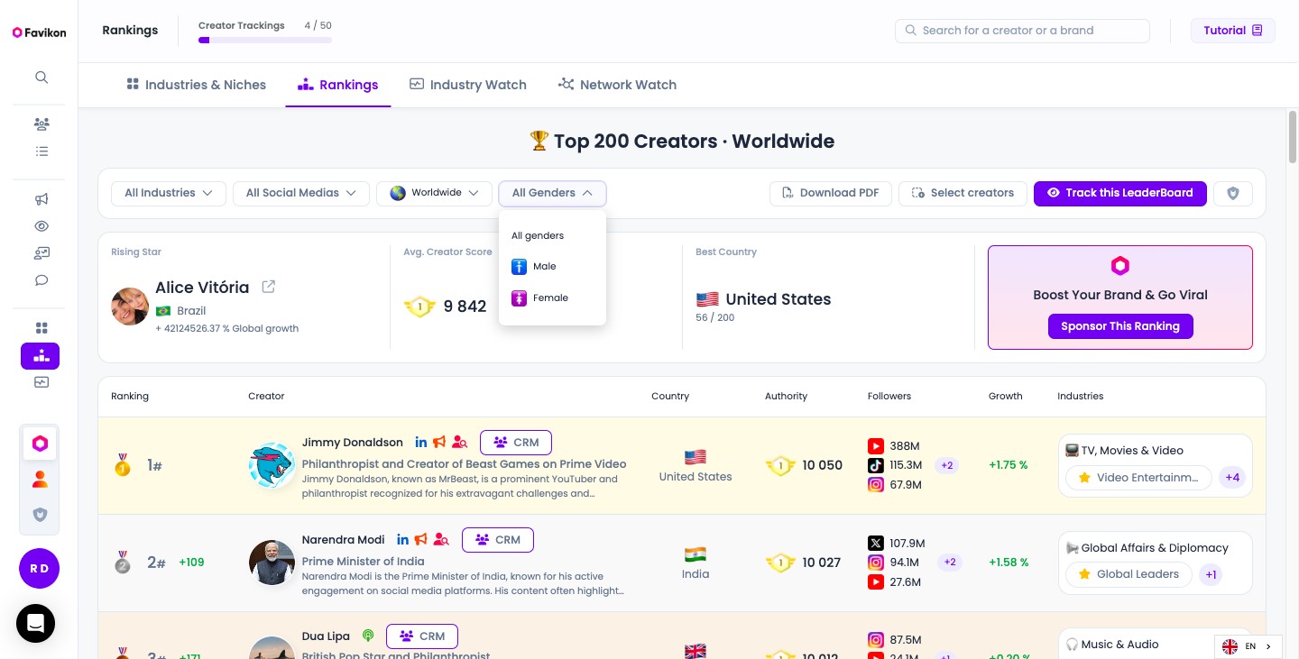Open Dua Lipa creator name
This screenshot has height=659, width=1299.
click(326, 636)
